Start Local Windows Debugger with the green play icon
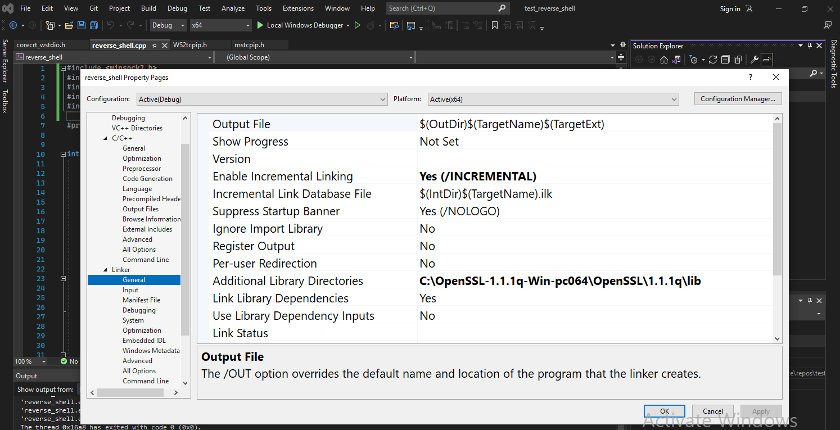Image resolution: width=840 pixels, height=430 pixels. click(260, 25)
